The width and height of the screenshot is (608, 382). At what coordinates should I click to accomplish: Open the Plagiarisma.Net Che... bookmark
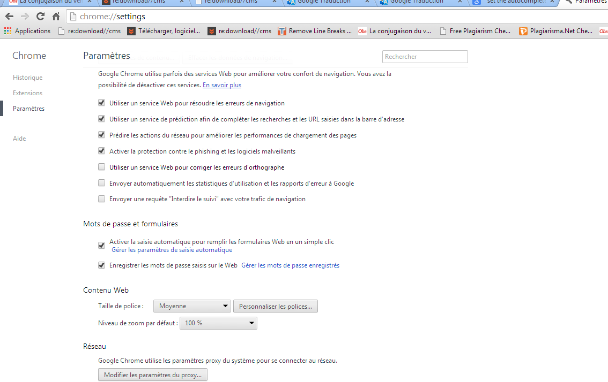pyautogui.click(x=556, y=31)
